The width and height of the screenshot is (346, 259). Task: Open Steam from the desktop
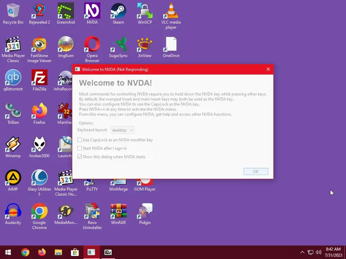pos(119,13)
